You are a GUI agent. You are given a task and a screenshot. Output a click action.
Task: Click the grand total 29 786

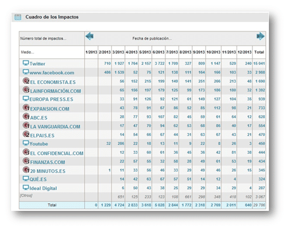(259, 205)
